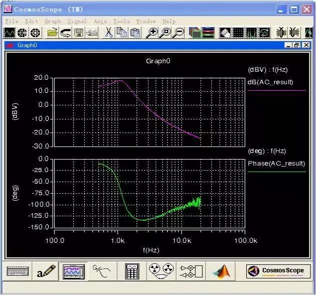Click the Zoom to Fit magnifier icon
Viewport: 316px width, 296px height.
pyautogui.click(x=165, y=33)
